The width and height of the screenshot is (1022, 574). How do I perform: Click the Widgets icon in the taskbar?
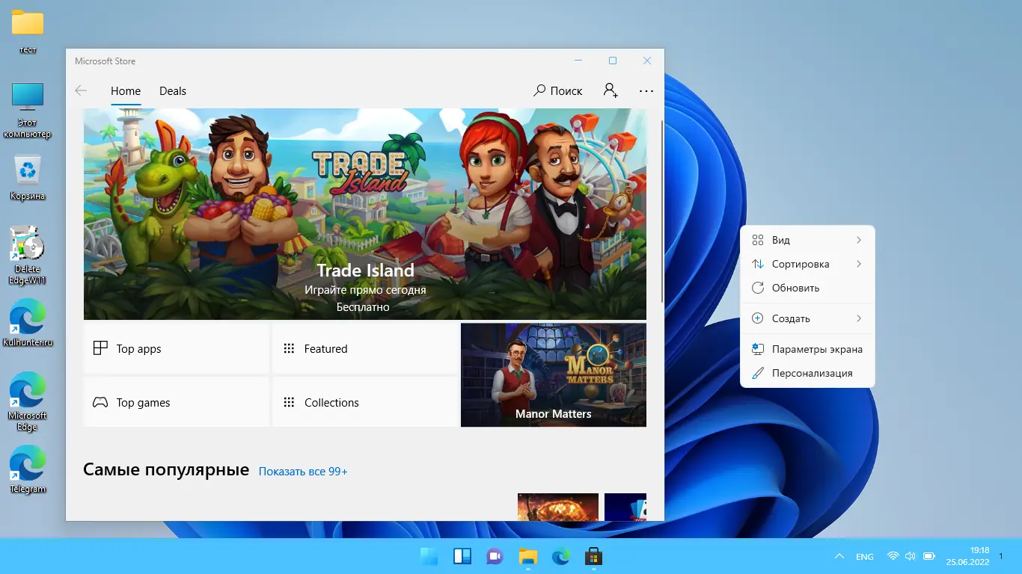(462, 556)
